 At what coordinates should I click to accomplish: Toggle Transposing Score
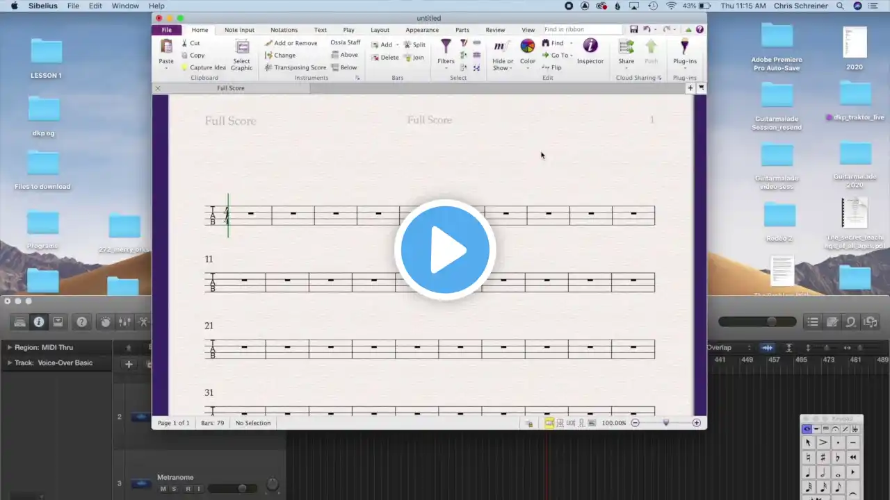(x=296, y=67)
